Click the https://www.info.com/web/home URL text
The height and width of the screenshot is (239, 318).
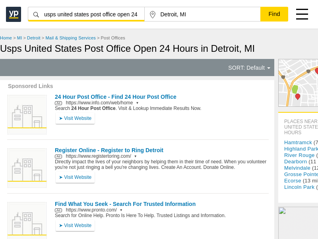(99, 103)
